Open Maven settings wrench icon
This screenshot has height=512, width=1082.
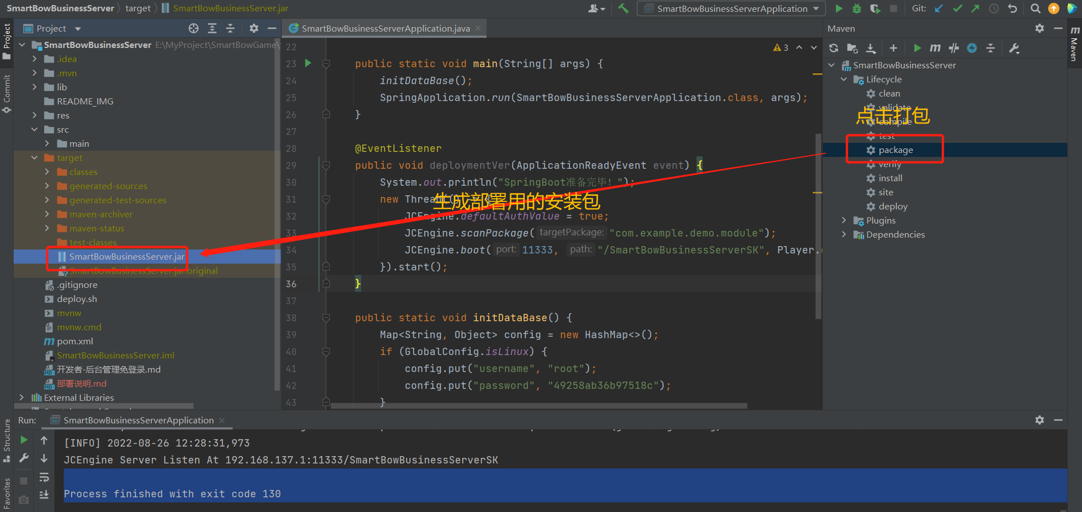pyautogui.click(x=1014, y=49)
